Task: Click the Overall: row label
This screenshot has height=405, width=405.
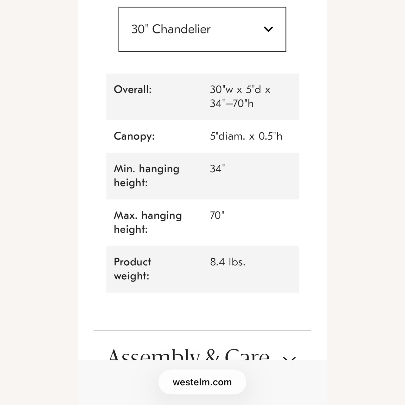Action: (133, 90)
